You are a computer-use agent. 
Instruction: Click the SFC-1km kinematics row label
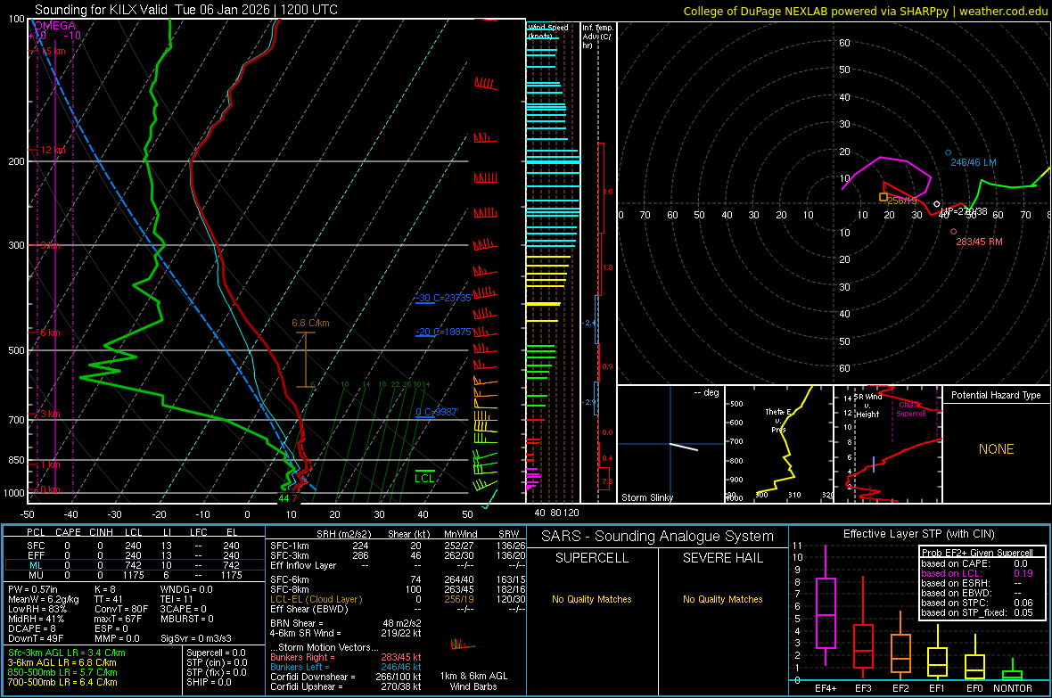point(290,546)
